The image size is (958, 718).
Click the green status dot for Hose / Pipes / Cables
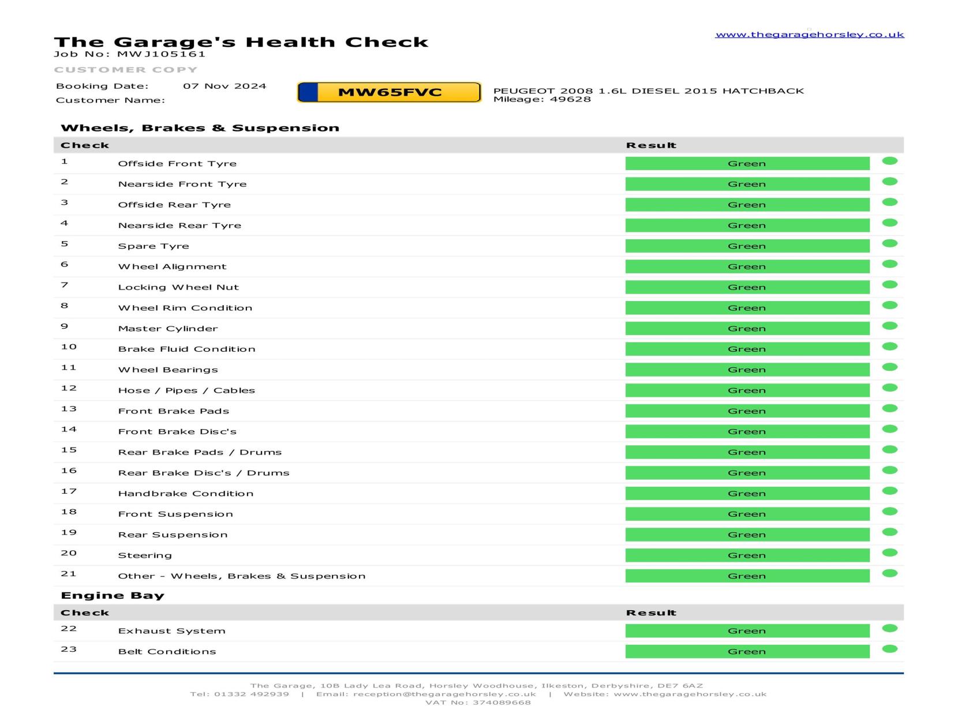point(889,388)
